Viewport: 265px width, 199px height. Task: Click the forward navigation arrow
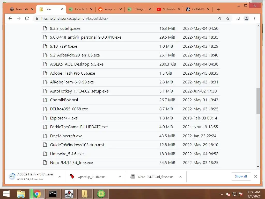(19, 18)
